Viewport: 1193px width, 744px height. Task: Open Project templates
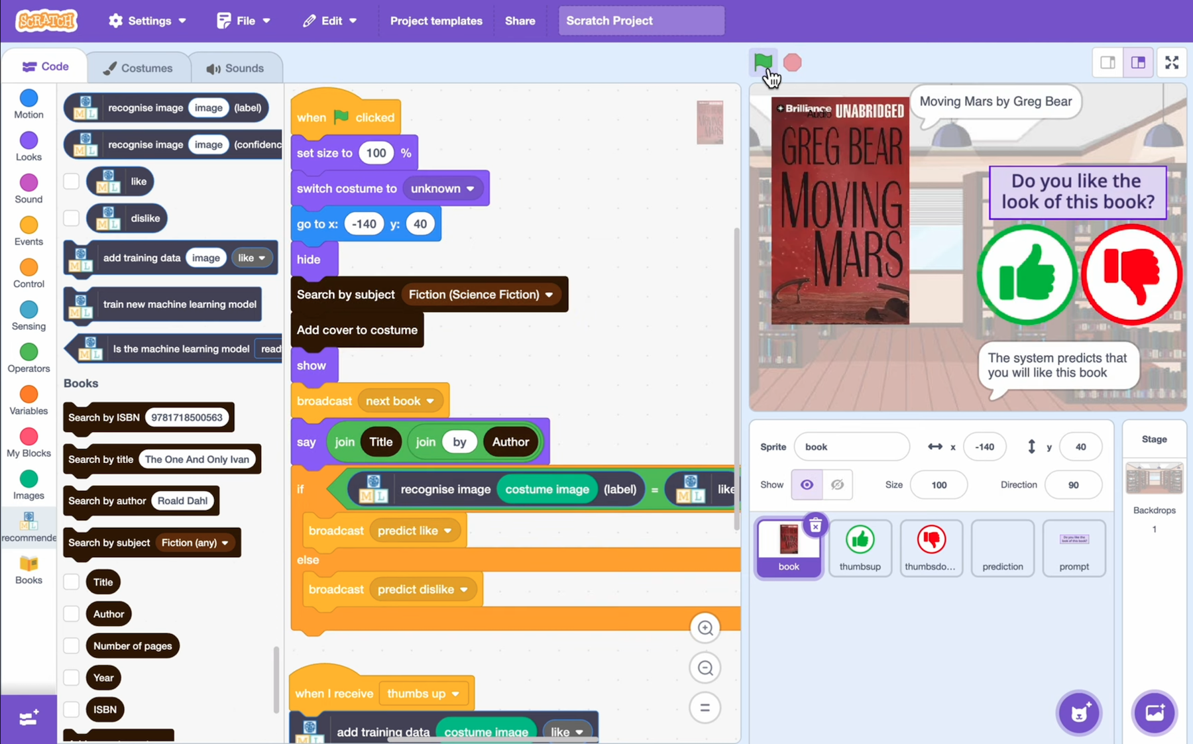(x=436, y=21)
